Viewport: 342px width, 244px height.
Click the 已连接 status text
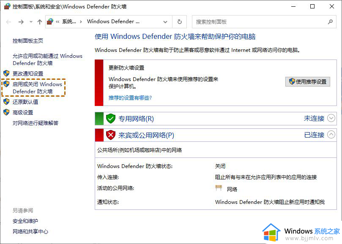coord(314,135)
